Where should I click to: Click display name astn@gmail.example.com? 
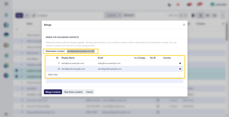click(x=73, y=69)
